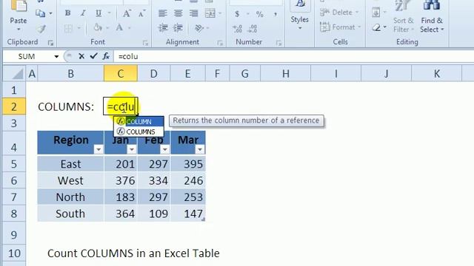
Task: Open Number dialog launcher
Action: (x=278, y=43)
